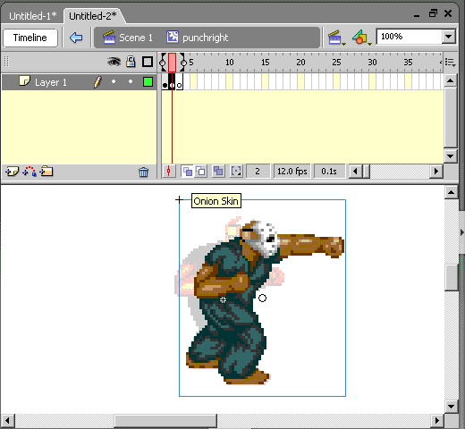Toggle the Onion Skin button
Image resolution: width=465 pixels, height=429 pixels.
click(188, 172)
